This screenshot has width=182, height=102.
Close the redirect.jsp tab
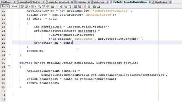(107, 2)
